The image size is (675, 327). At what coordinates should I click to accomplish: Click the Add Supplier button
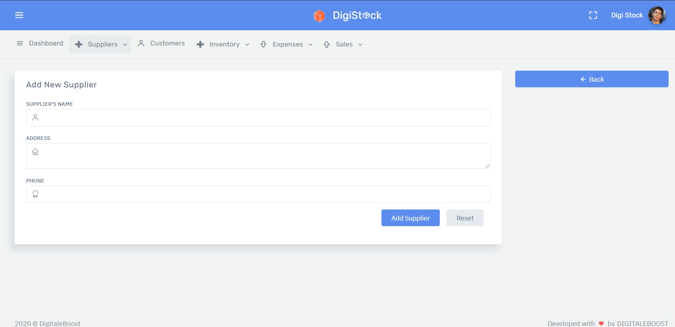pyautogui.click(x=411, y=218)
